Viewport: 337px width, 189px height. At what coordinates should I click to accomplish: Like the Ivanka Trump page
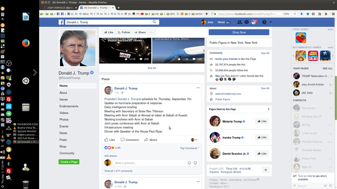[x=262, y=137]
